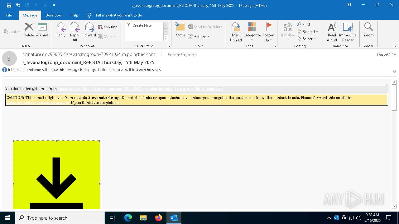Image resolution: width=399 pixels, height=224 pixels.
Task: Open Quick Steps dialog launcher
Action: click(x=169, y=46)
